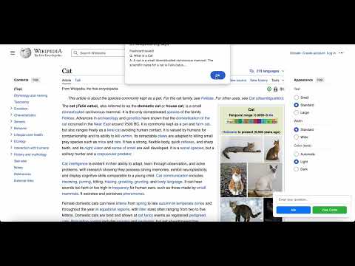Open the Cat communication link
The height and width of the screenshot is (266, 355).
(x=172, y=176)
